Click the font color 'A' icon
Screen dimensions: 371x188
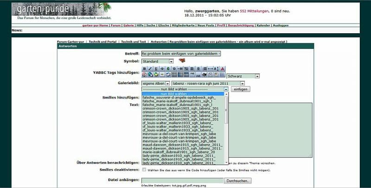pos(223,69)
